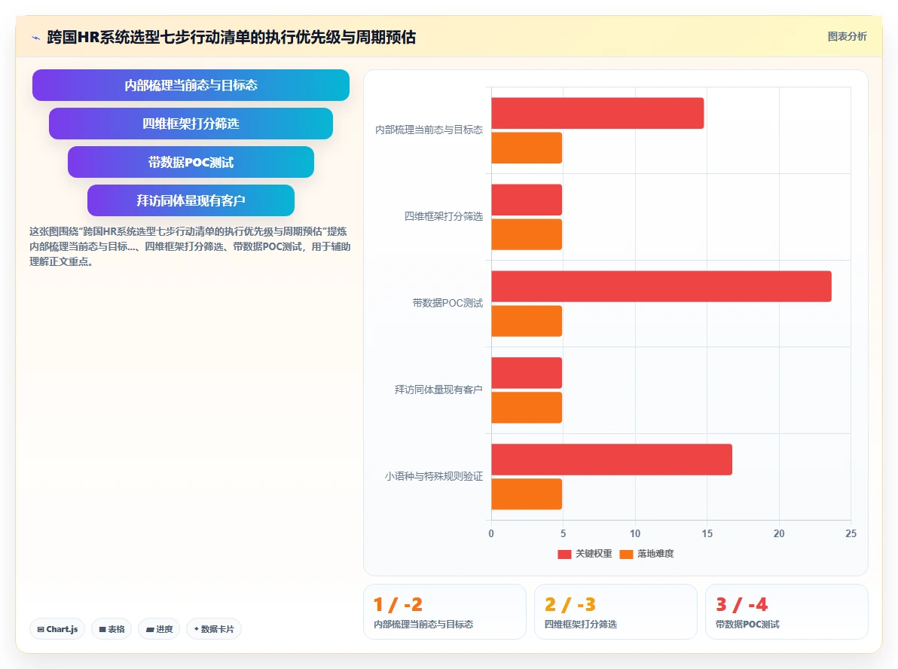Click the x-axis tick value 25
Image resolution: width=898 pixels, height=669 pixels.
851,533
